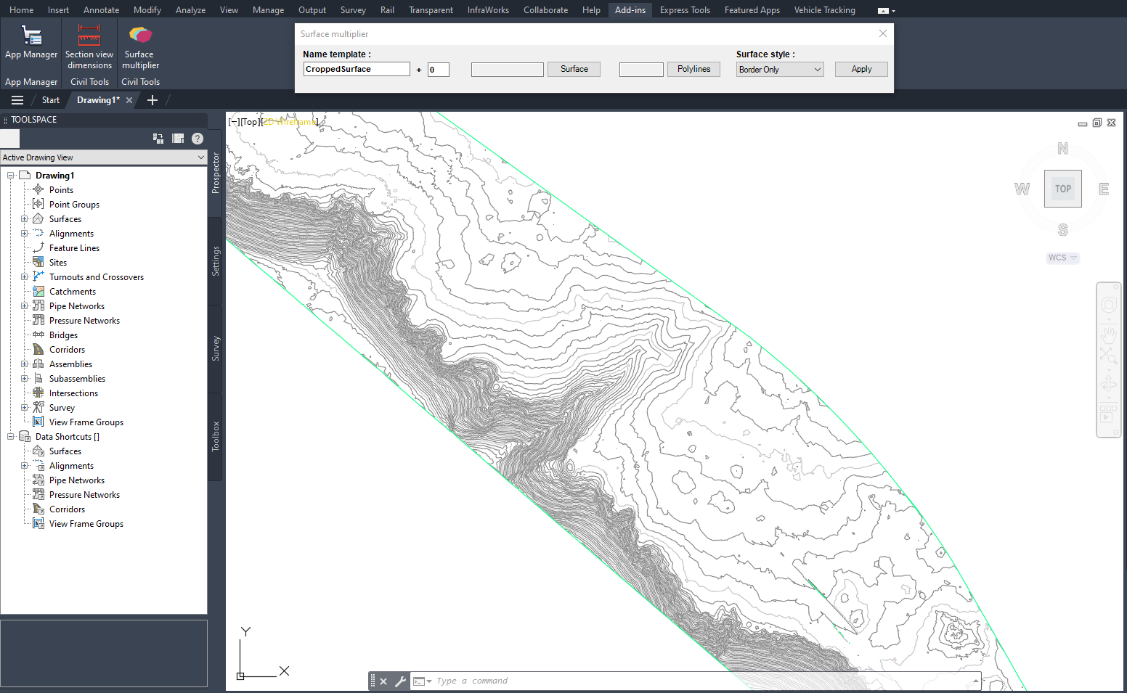Select the Pan hand tool in navigation bar

tap(1108, 335)
